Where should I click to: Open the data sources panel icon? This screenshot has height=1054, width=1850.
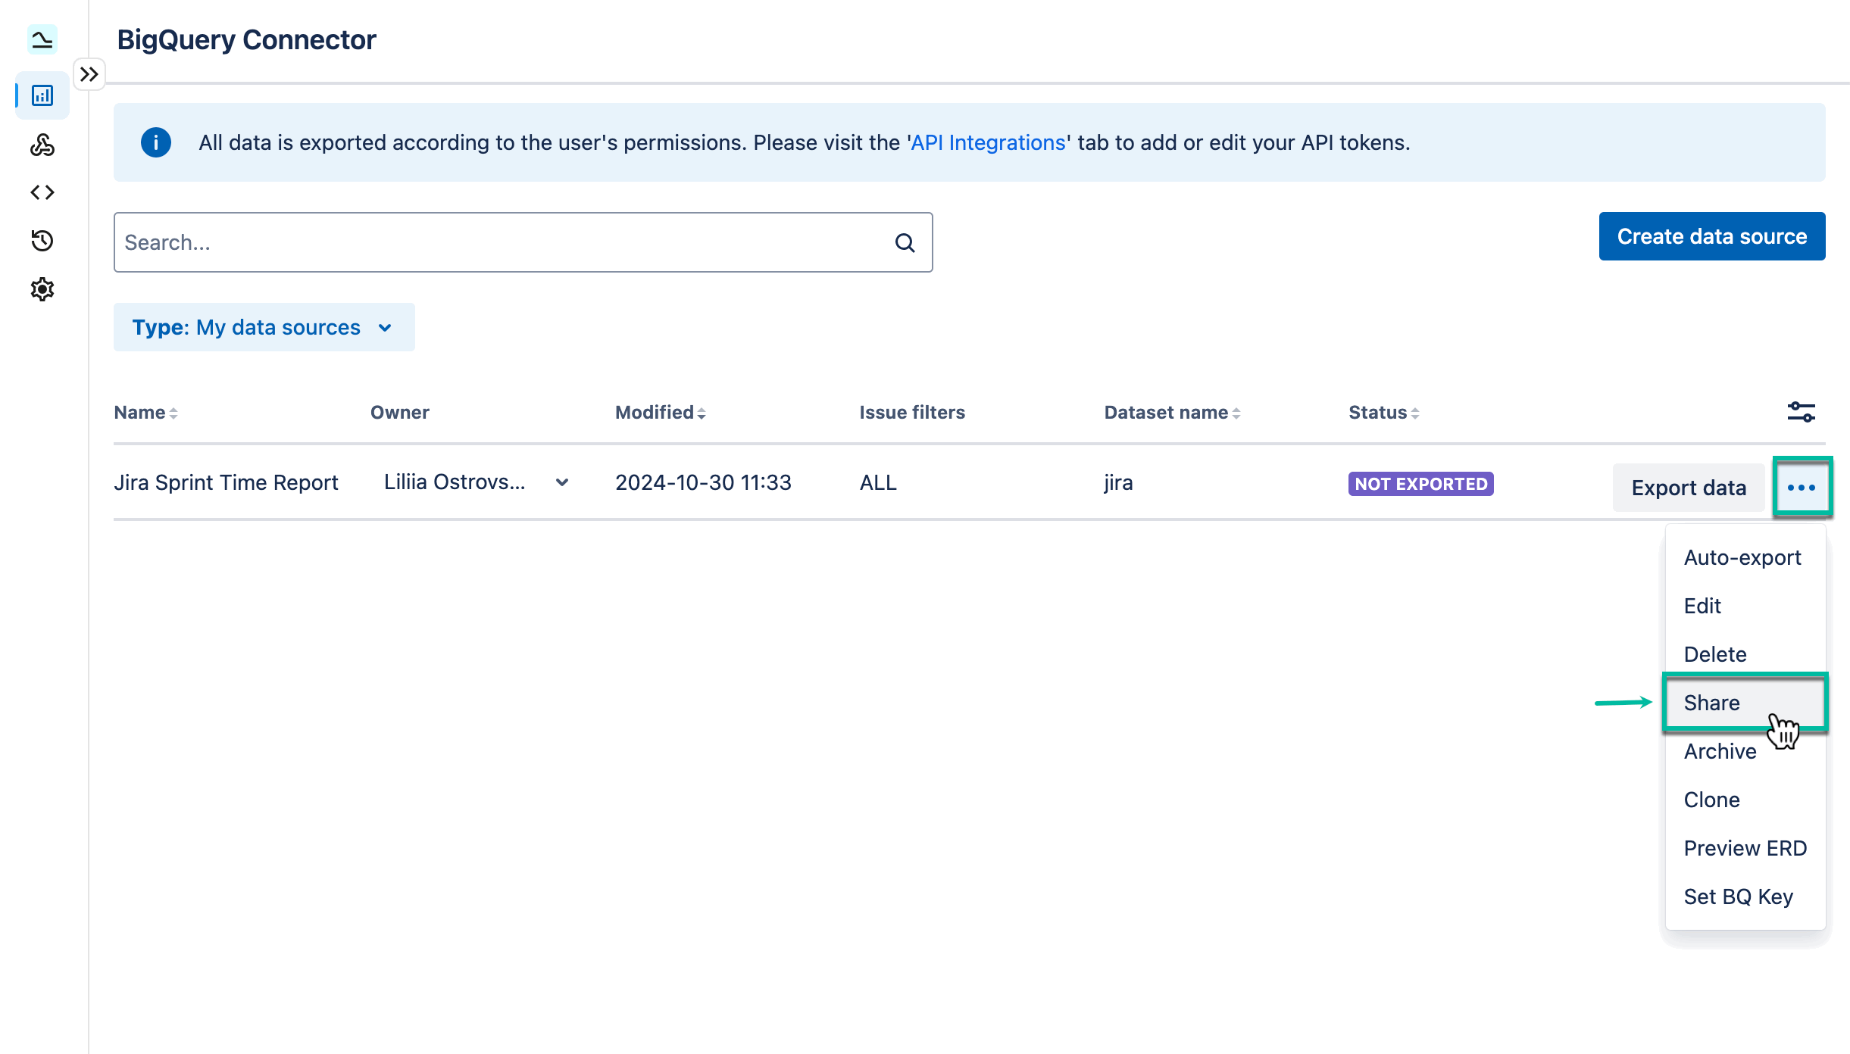coord(42,95)
